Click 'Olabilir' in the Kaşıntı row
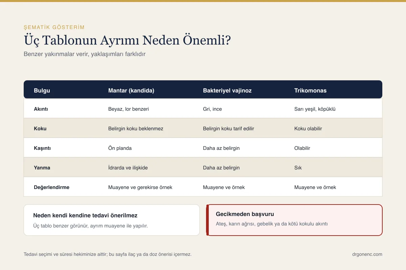Screen dimensions: 406x270 point(302,148)
